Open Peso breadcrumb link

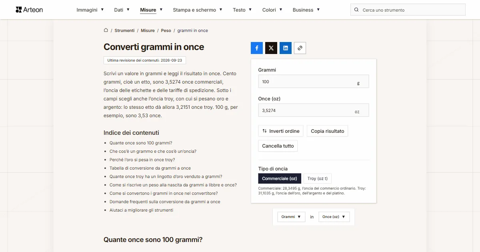[x=166, y=30]
